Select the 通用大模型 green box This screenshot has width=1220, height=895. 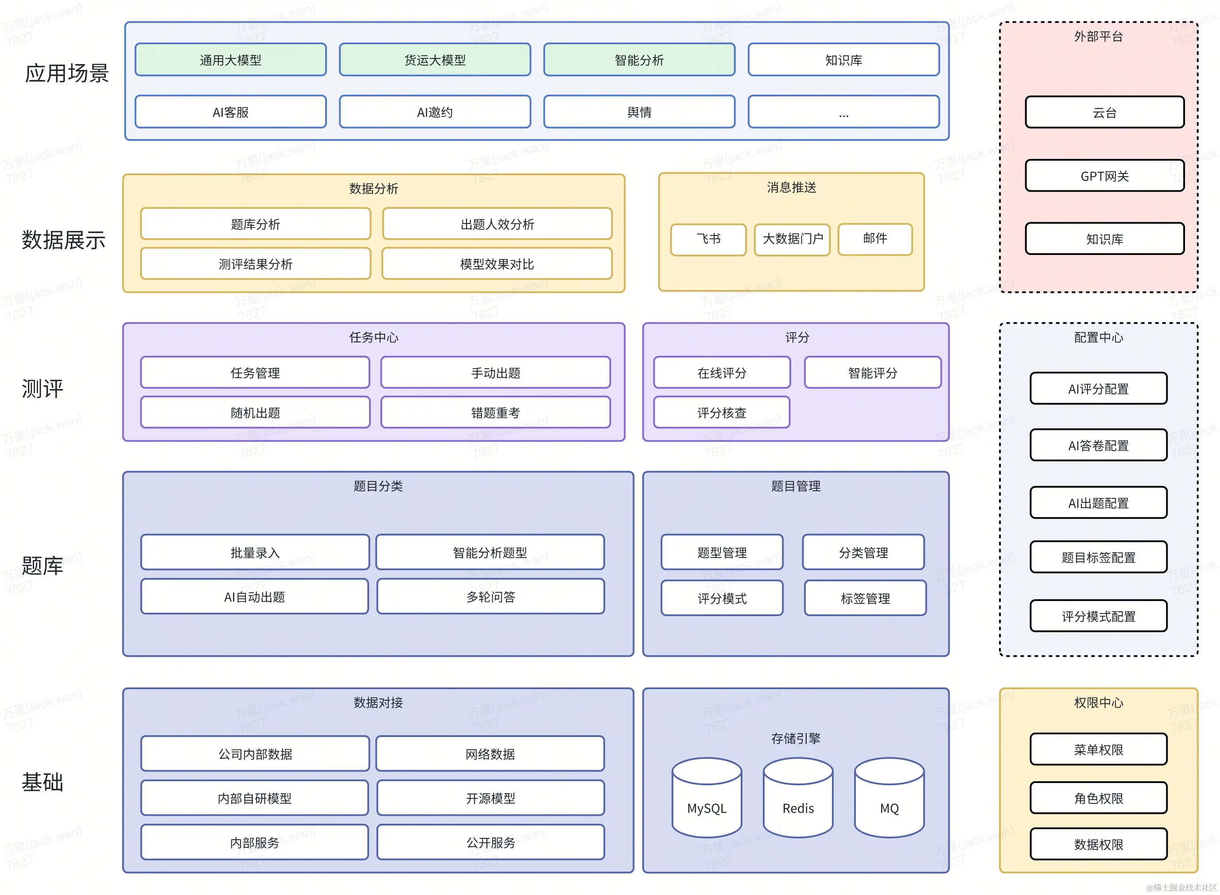coord(230,60)
